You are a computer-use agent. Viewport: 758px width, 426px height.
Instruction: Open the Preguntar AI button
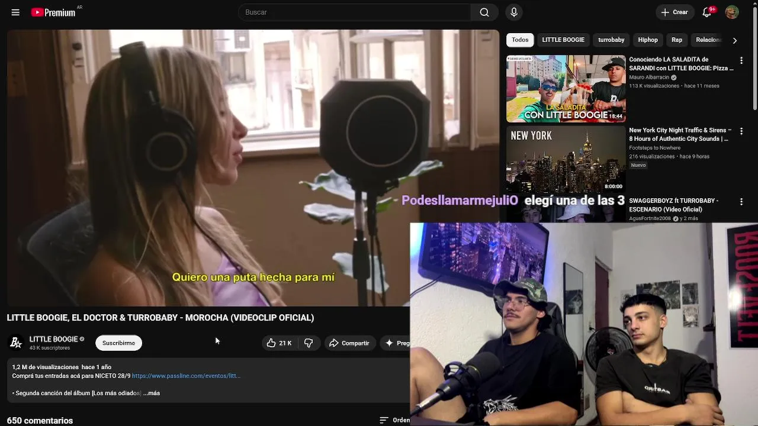(395, 343)
